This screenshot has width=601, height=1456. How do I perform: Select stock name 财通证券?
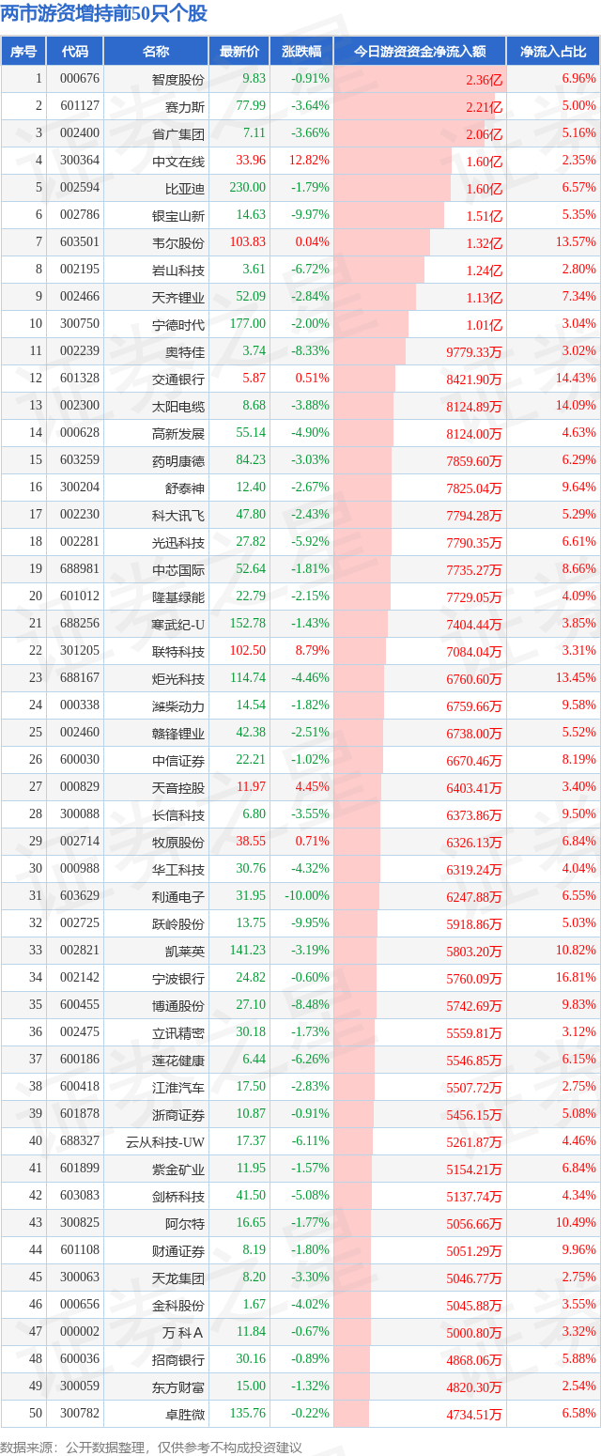178,1250
